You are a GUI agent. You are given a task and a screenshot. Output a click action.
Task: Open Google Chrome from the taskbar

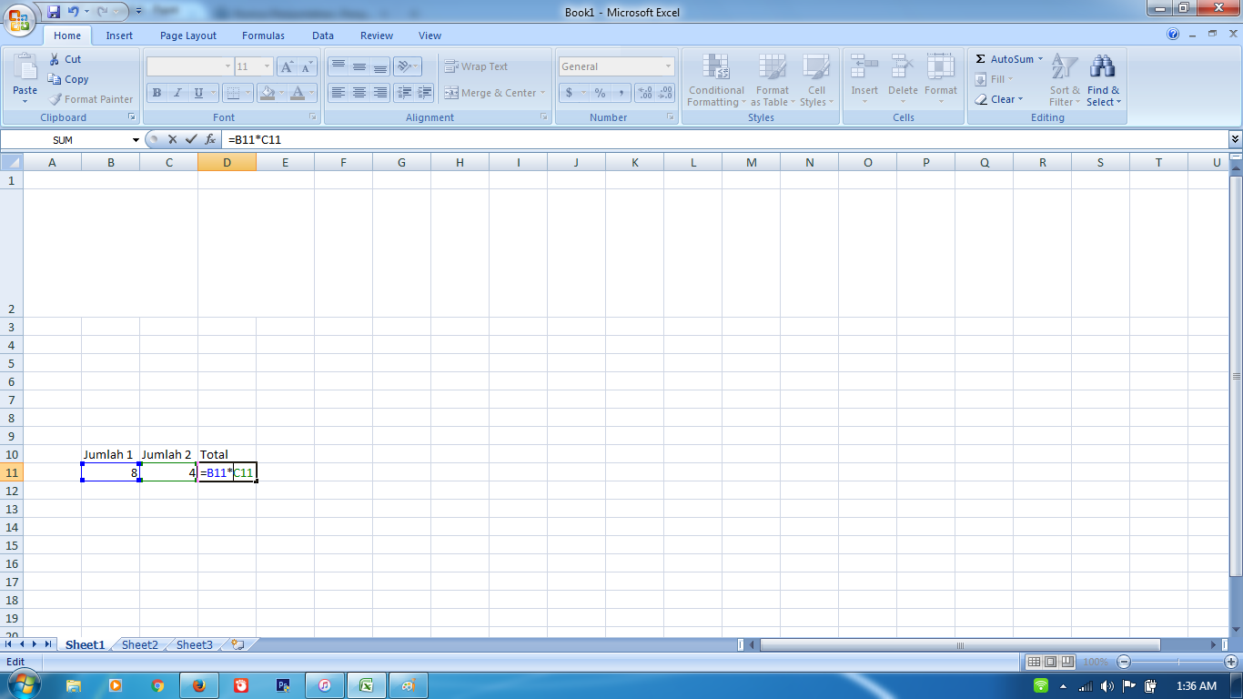(157, 685)
